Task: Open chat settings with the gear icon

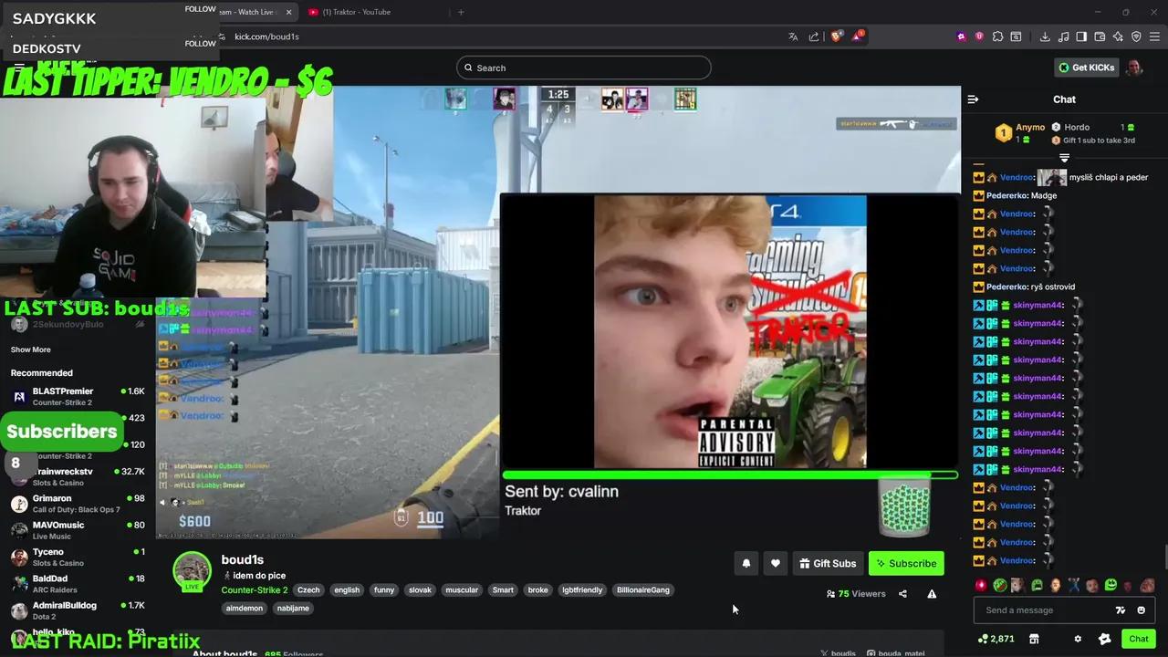Action: click(x=1079, y=639)
